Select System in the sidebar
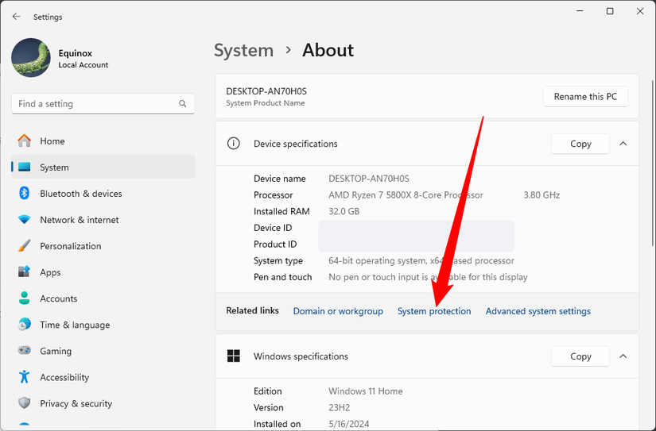This screenshot has height=431, width=656. [x=103, y=167]
